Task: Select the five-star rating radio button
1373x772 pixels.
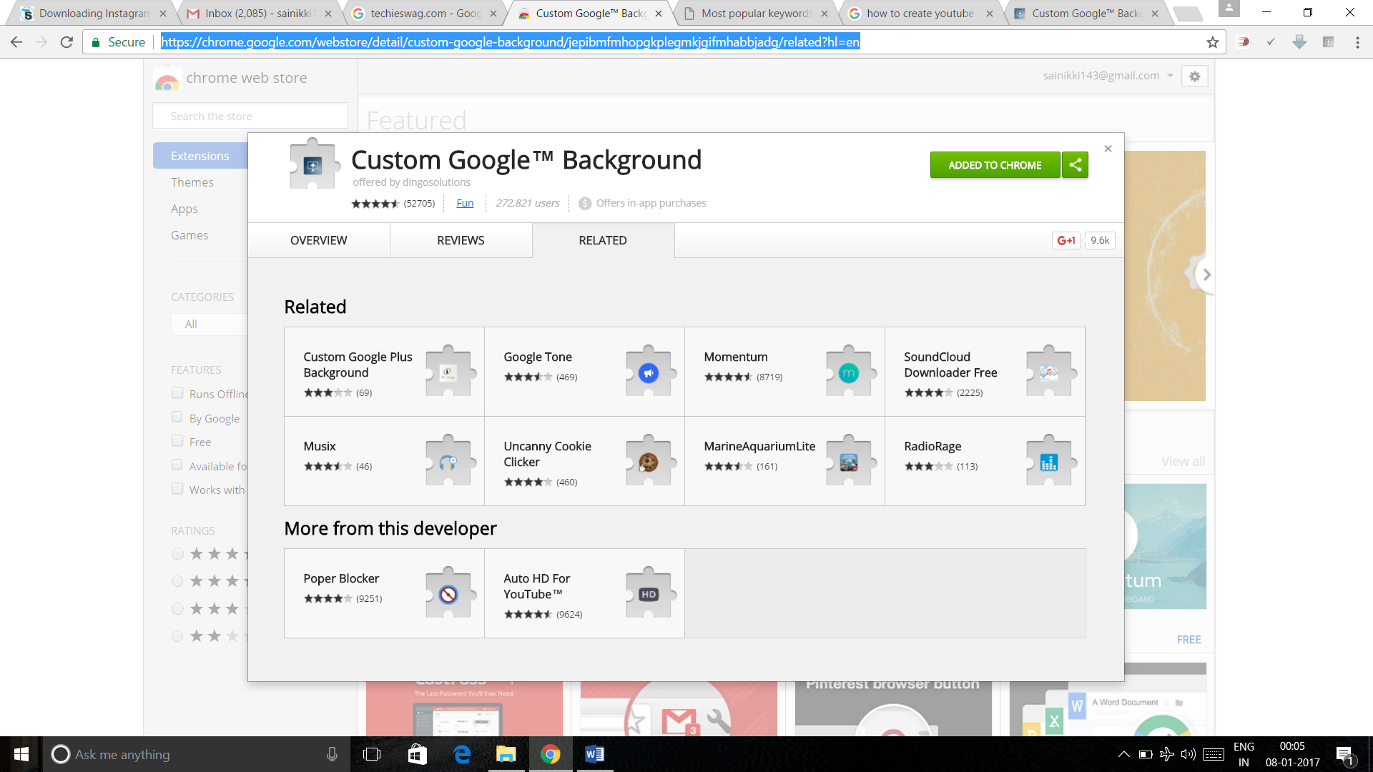Action: coord(177,553)
